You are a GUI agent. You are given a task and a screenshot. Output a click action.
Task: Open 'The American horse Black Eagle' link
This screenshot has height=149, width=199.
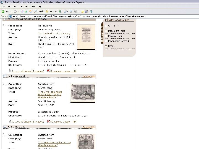coord(50,95)
